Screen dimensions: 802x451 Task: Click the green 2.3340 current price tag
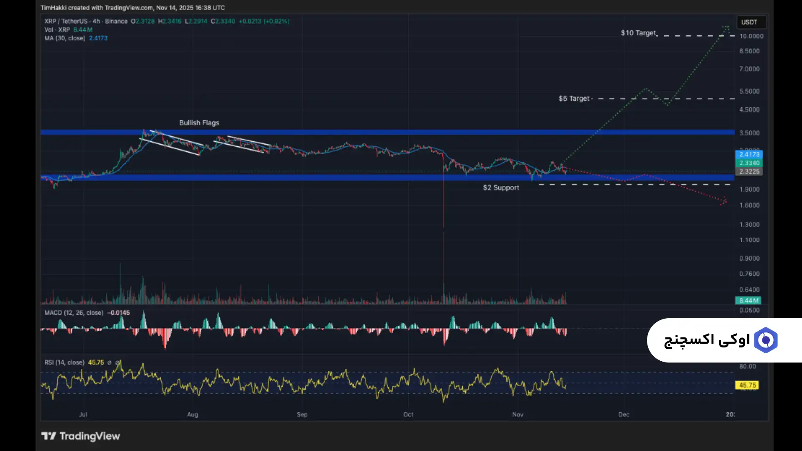(749, 163)
